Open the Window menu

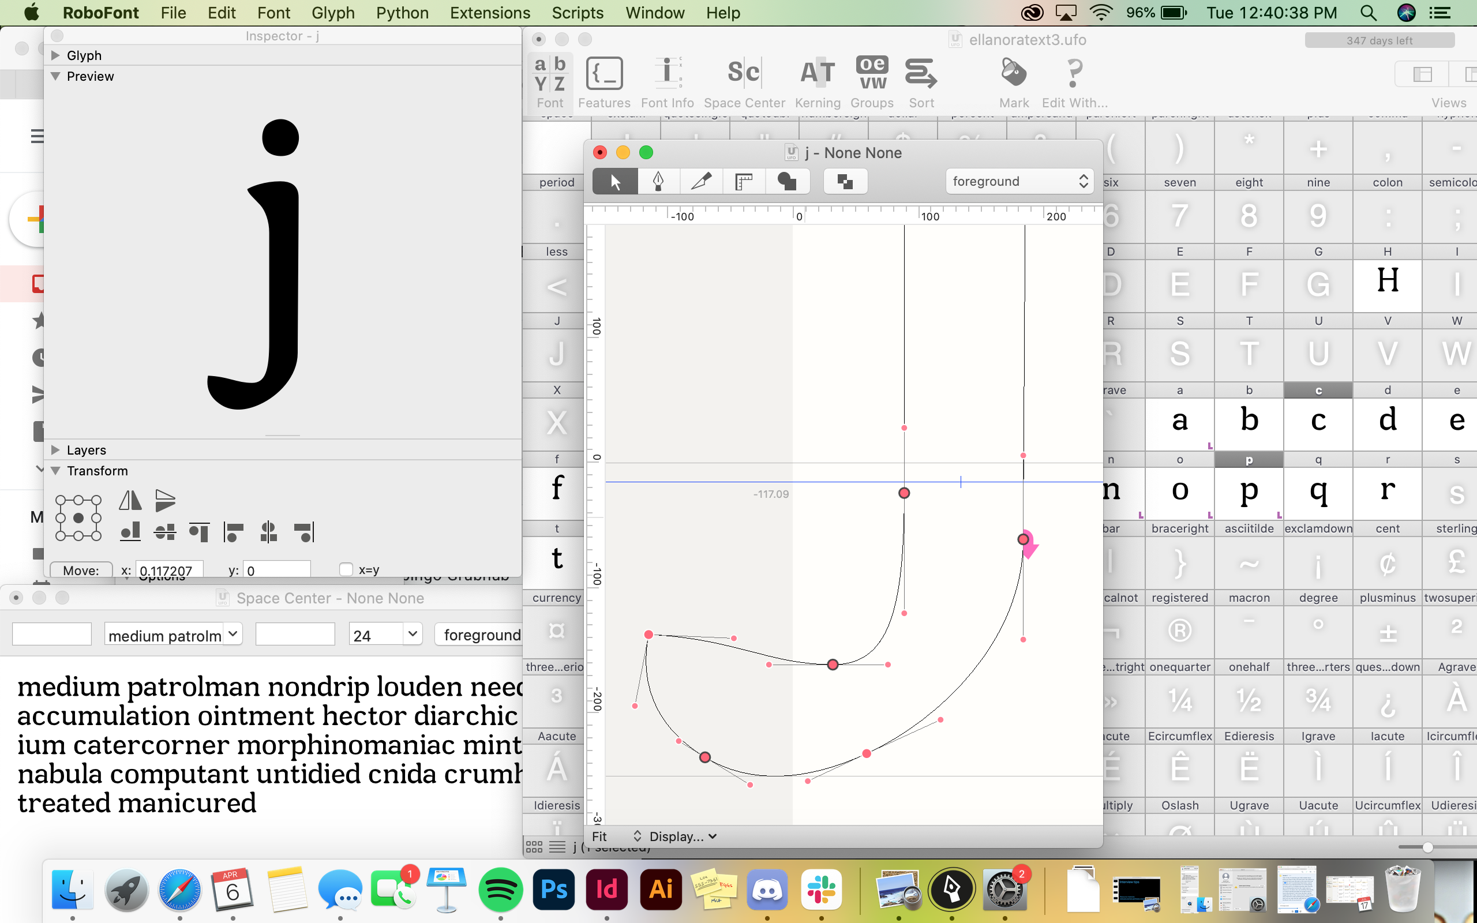pos(655,13)
